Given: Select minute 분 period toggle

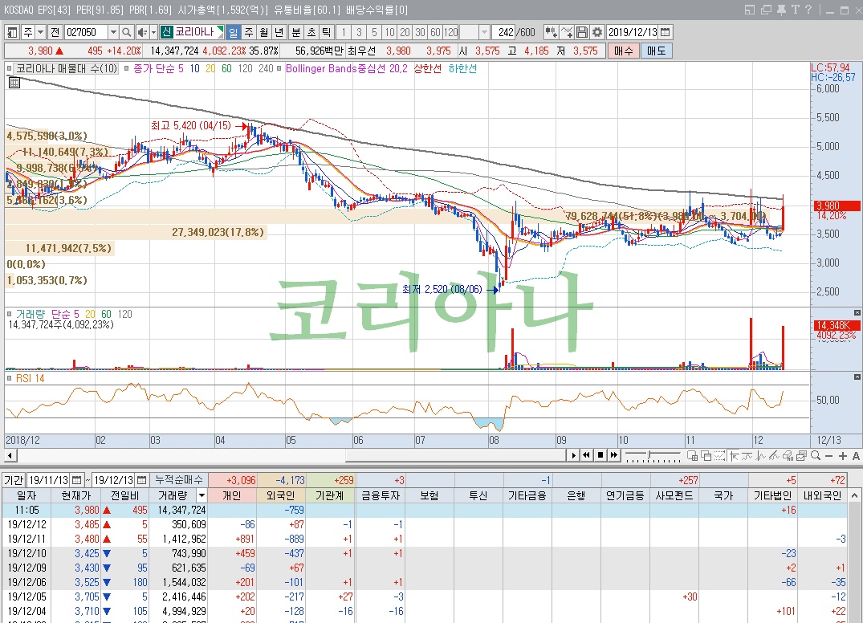Looking at the screenshot, I should click(296, 32).
